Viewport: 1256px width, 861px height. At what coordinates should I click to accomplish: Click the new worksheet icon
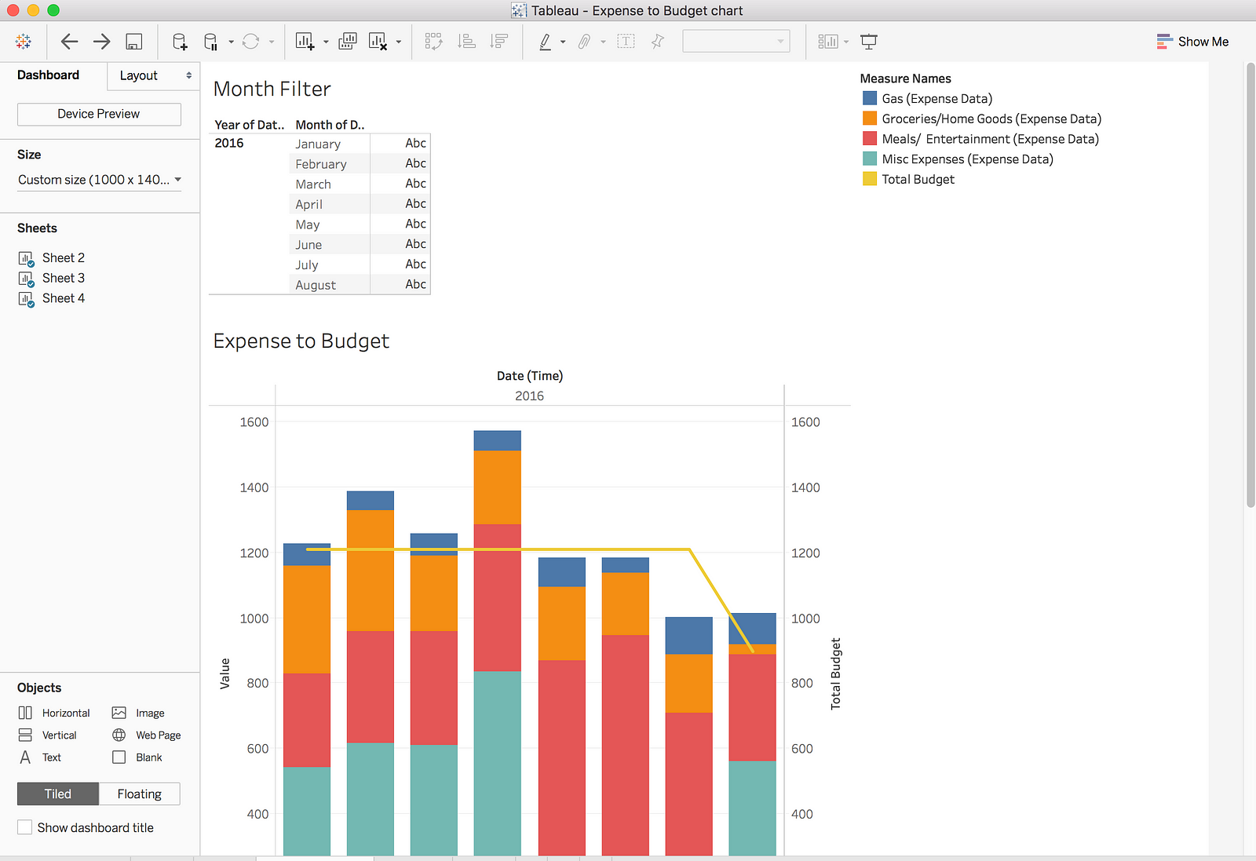(x=305, y=42)
